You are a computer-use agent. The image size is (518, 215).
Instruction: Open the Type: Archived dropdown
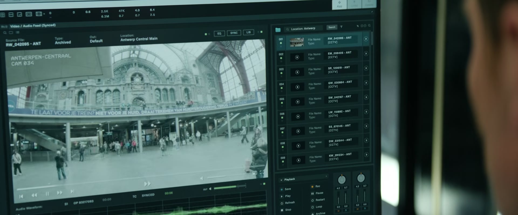tap(63, 41)
